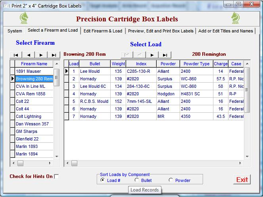263x197 pixels.
Task: Click the Weight column header
Action: 118,64
